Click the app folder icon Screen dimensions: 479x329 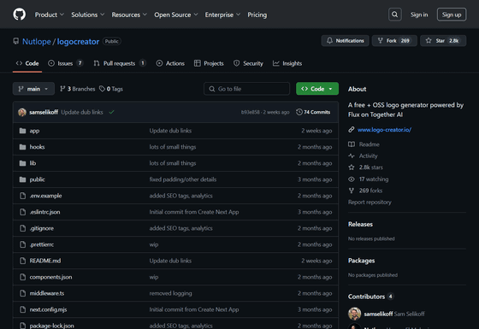tap(22, 131)
